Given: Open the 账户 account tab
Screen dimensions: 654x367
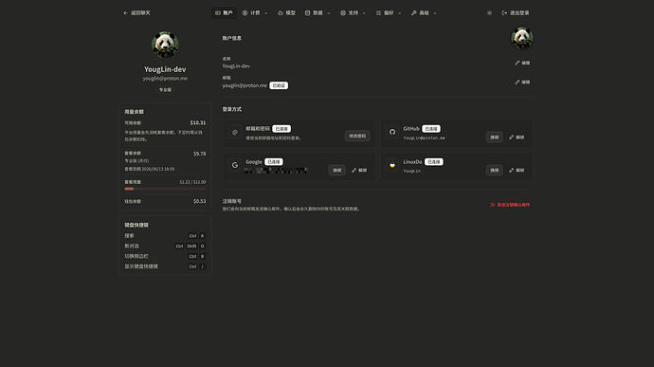Looking at the screenshot, I should tap(224, 13).
